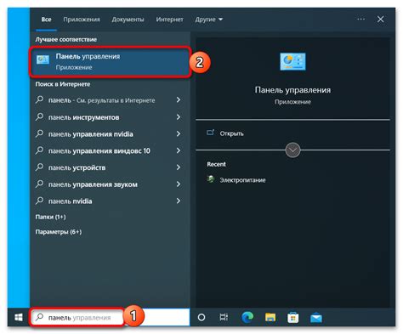This screenshot has height=334, width=403.
Task: Switch to the Документы tab
Action: (x=128, y=20)
